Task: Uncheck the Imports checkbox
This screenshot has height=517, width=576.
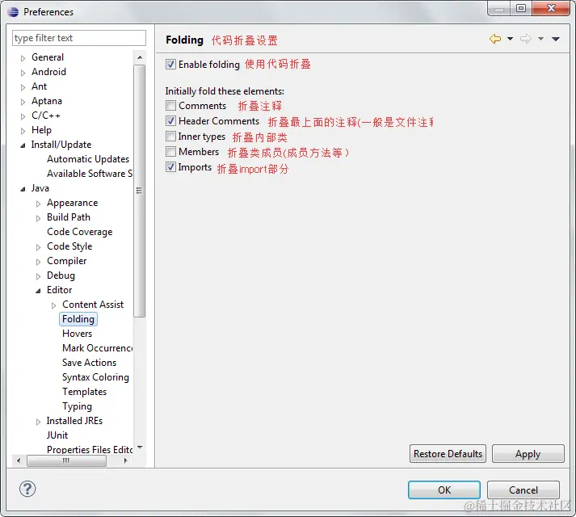Action: click(170, 167)
